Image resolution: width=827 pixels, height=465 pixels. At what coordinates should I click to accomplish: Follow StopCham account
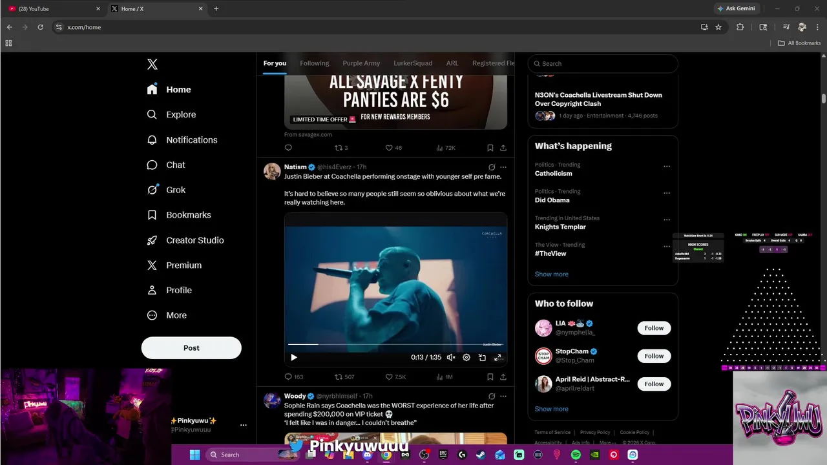click(654, 356)
